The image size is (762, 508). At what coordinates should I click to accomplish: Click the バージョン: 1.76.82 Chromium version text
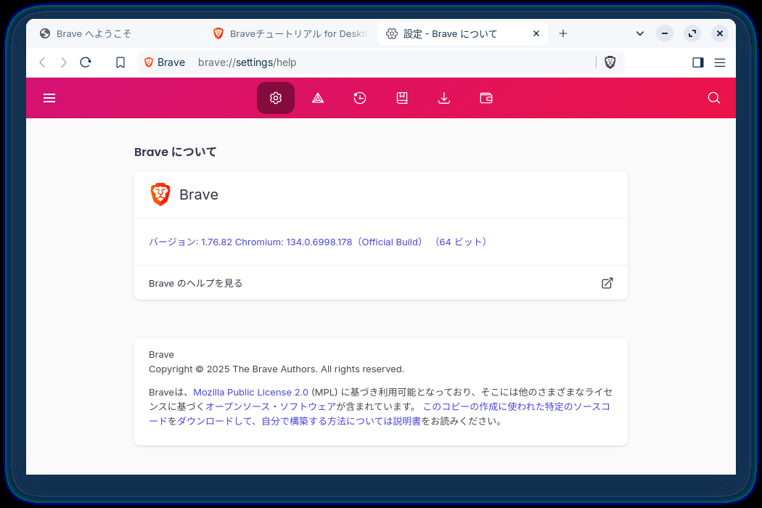pyautogui.click(x=319, y=242)
